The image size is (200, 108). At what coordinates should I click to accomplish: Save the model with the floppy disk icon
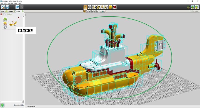point(7,7)
